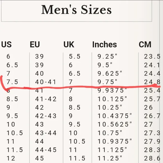Click the 25.4 CM value

(x=152, y=90)
